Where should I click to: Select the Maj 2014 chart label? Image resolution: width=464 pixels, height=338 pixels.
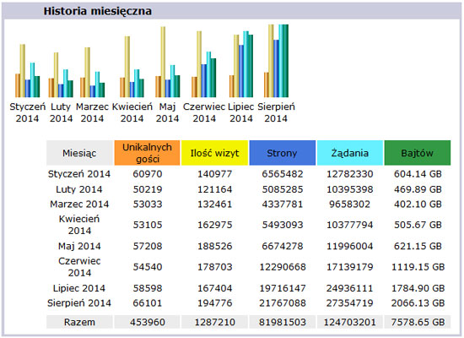[x=168, y=112]
